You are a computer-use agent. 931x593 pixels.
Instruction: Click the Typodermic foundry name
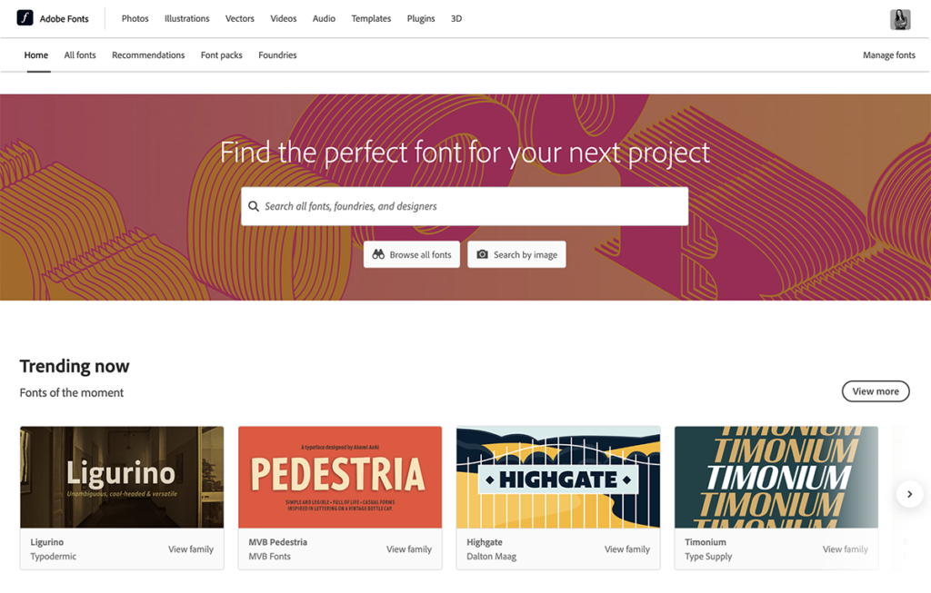tap(54, 557)
